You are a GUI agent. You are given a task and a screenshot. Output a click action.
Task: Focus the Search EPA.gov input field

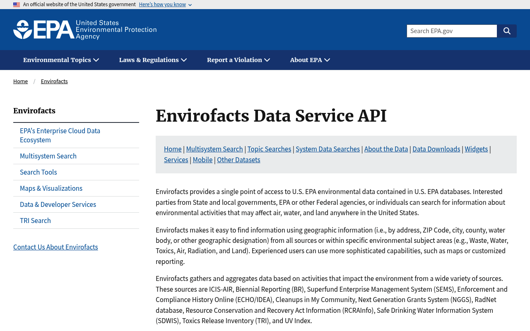pyautogui.click(x=452, y=31)
